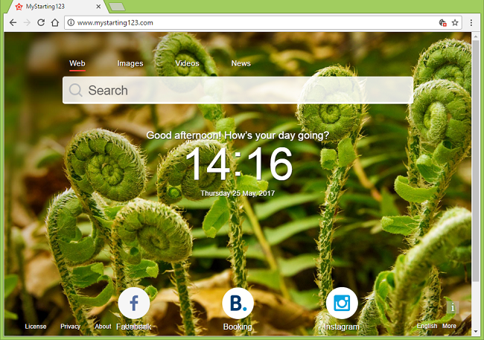Open the License link
This screenshot has width=484, height=340.
[x=35, y=326]
